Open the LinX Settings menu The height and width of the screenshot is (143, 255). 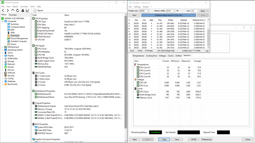point(137,7)
